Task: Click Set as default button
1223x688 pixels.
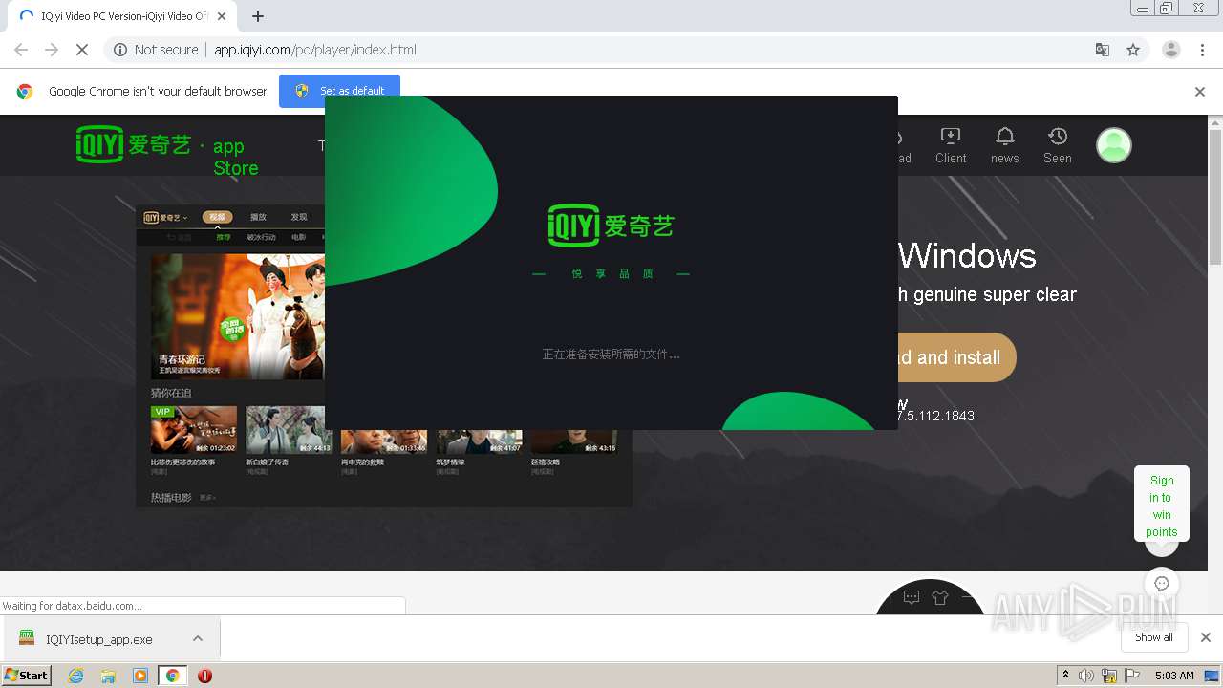Action: 339,91
